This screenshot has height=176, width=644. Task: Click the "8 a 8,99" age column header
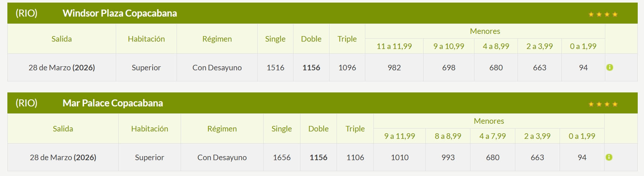(448, 136)
